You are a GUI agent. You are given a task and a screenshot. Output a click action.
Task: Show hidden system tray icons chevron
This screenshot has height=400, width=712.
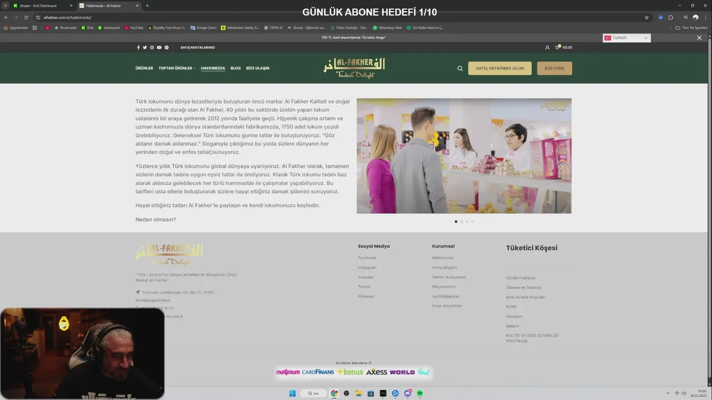click(x=669, y=393)
